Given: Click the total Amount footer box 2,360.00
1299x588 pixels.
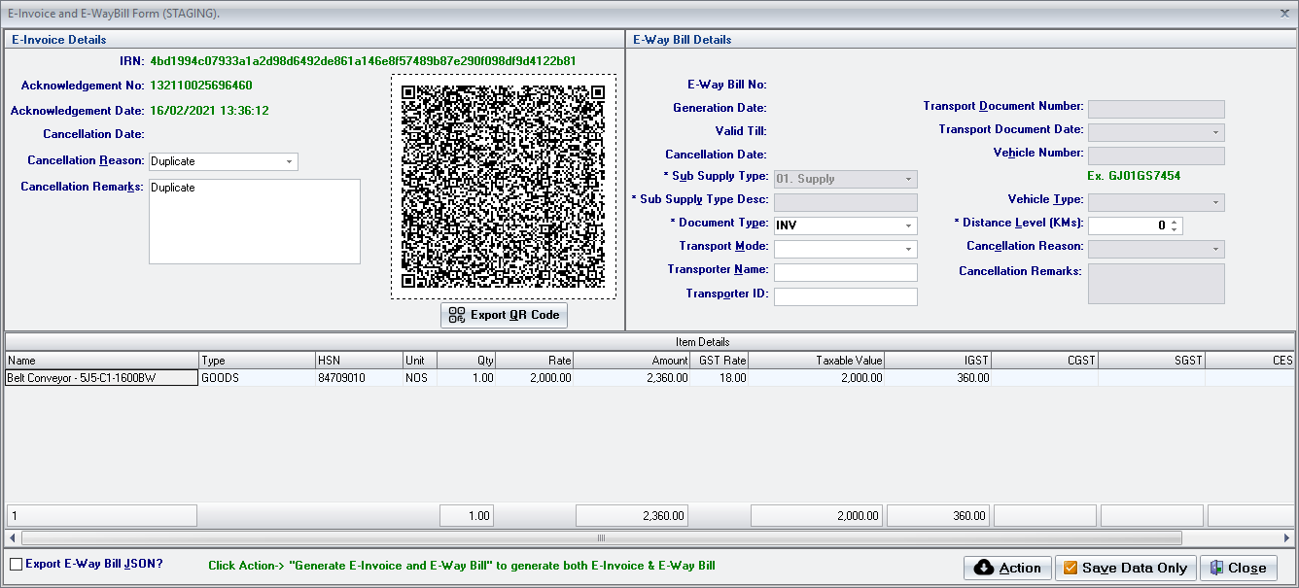Looking at the screenshot, I should pos(632,516).
